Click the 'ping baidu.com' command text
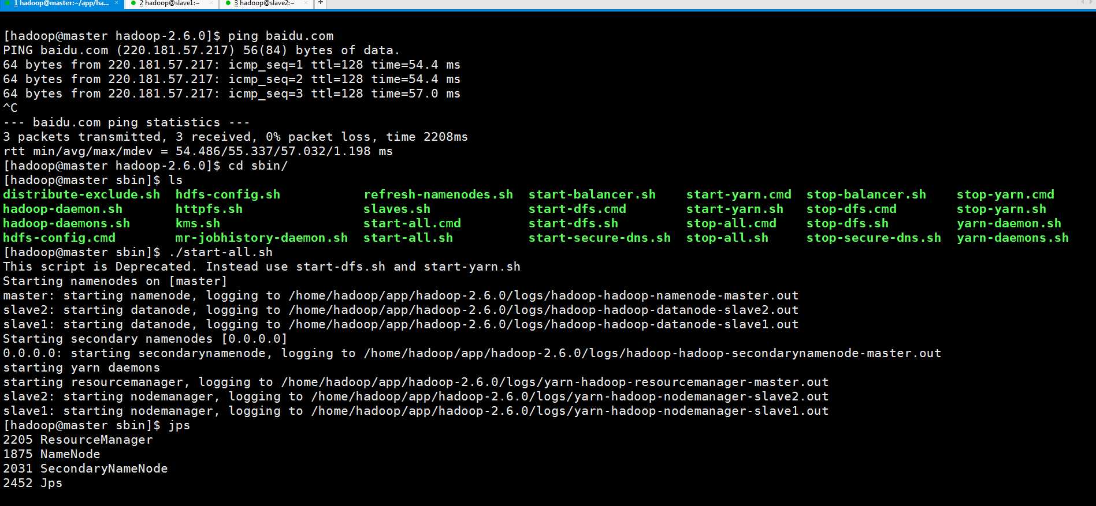The width and height of the screenshot is (1096, 506). pyautogui.click(x=281, y=36)
